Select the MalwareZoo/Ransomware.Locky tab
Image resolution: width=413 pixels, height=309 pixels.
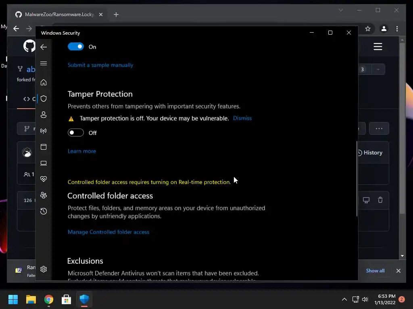[59, 14]
